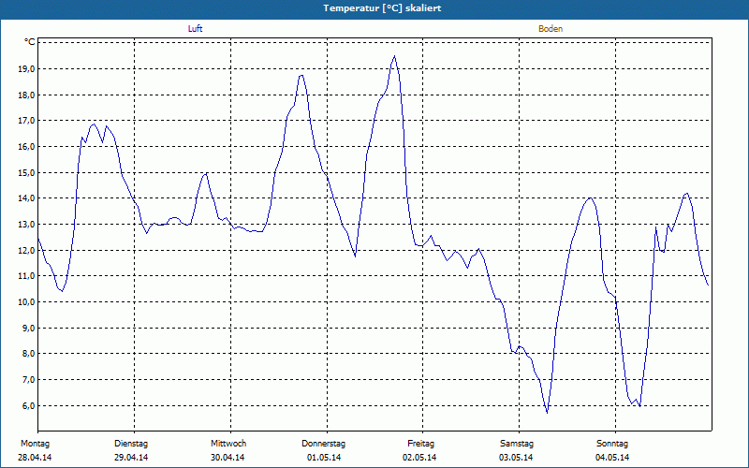Click the 'Mittwoch' day label
This screenshot has width=749, height=468.
[228, 444]
